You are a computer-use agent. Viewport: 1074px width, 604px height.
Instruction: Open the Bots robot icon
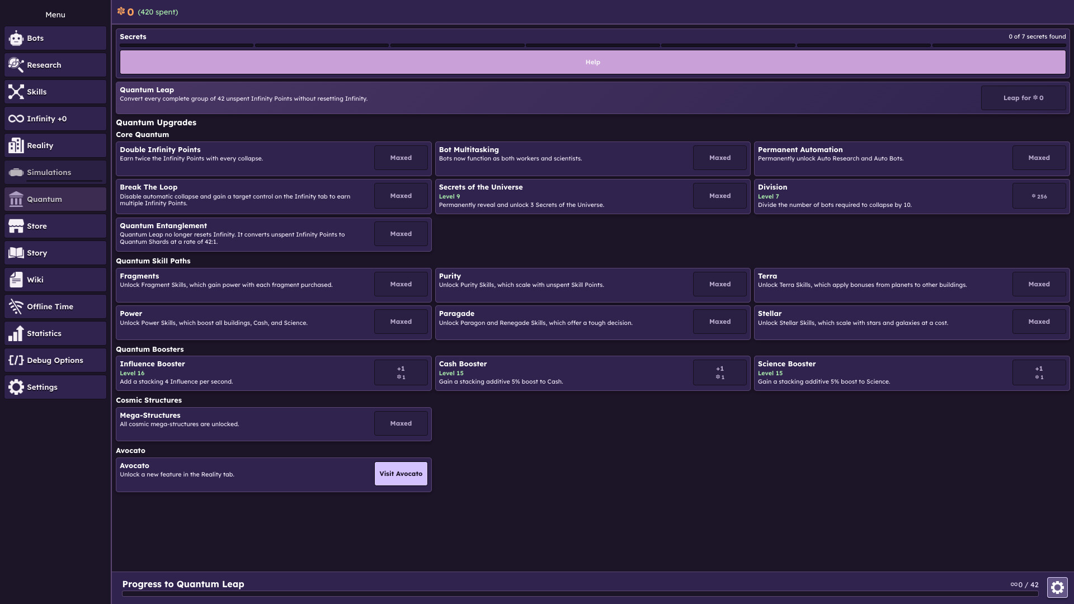16,38
